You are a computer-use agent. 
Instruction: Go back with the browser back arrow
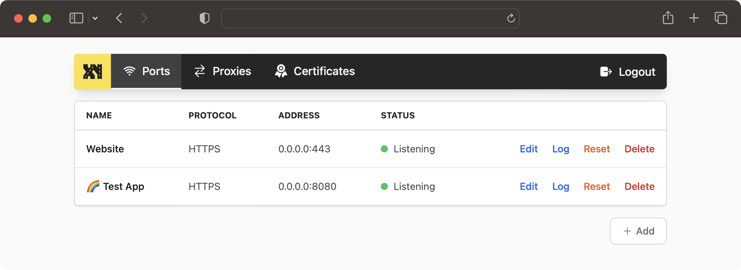(x=119, y=18)
